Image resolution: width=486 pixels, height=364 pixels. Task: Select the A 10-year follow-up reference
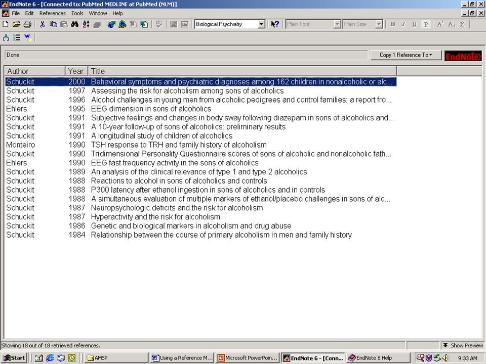200,126
